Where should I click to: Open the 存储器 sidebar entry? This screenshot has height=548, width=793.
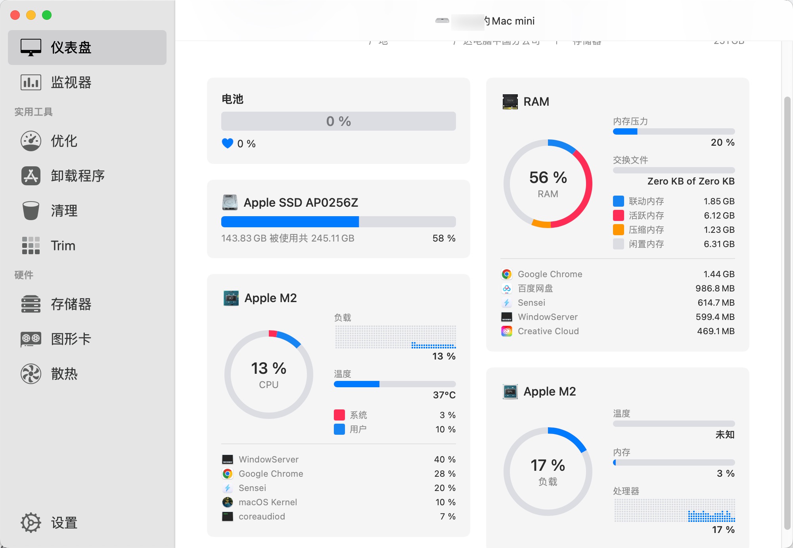click(x=87, y=304)
